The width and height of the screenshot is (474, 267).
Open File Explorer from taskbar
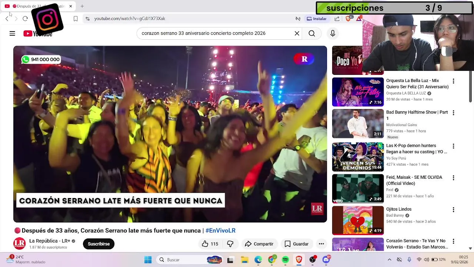[244, 260]
